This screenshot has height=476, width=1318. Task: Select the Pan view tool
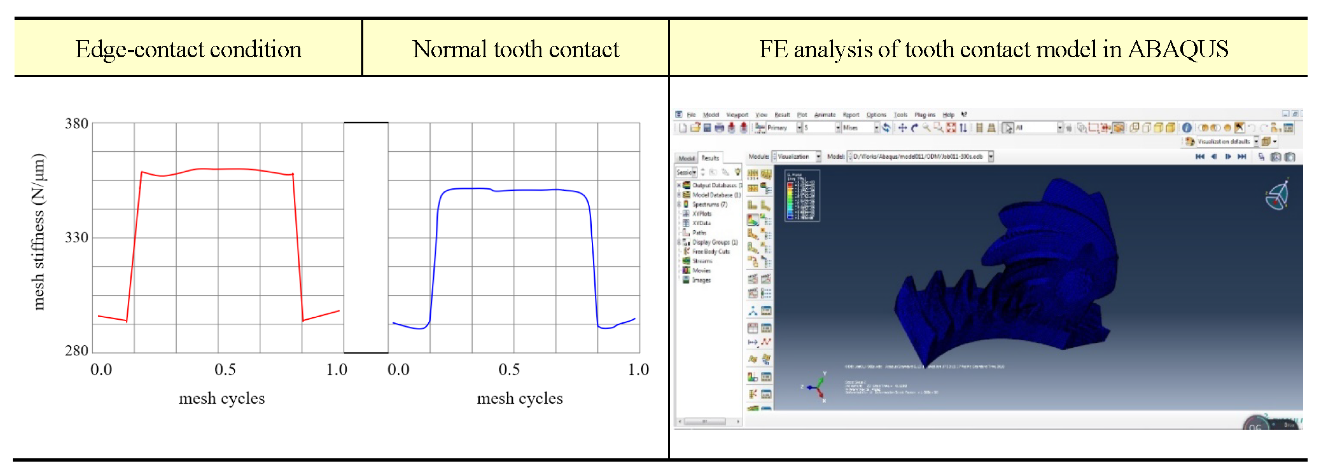tap(902, 128)
